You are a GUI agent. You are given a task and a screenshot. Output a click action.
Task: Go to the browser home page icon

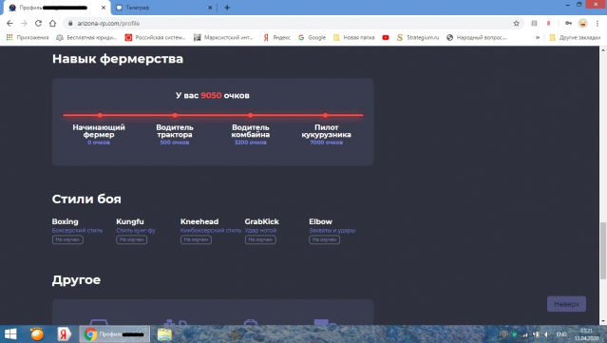(52, 23)
